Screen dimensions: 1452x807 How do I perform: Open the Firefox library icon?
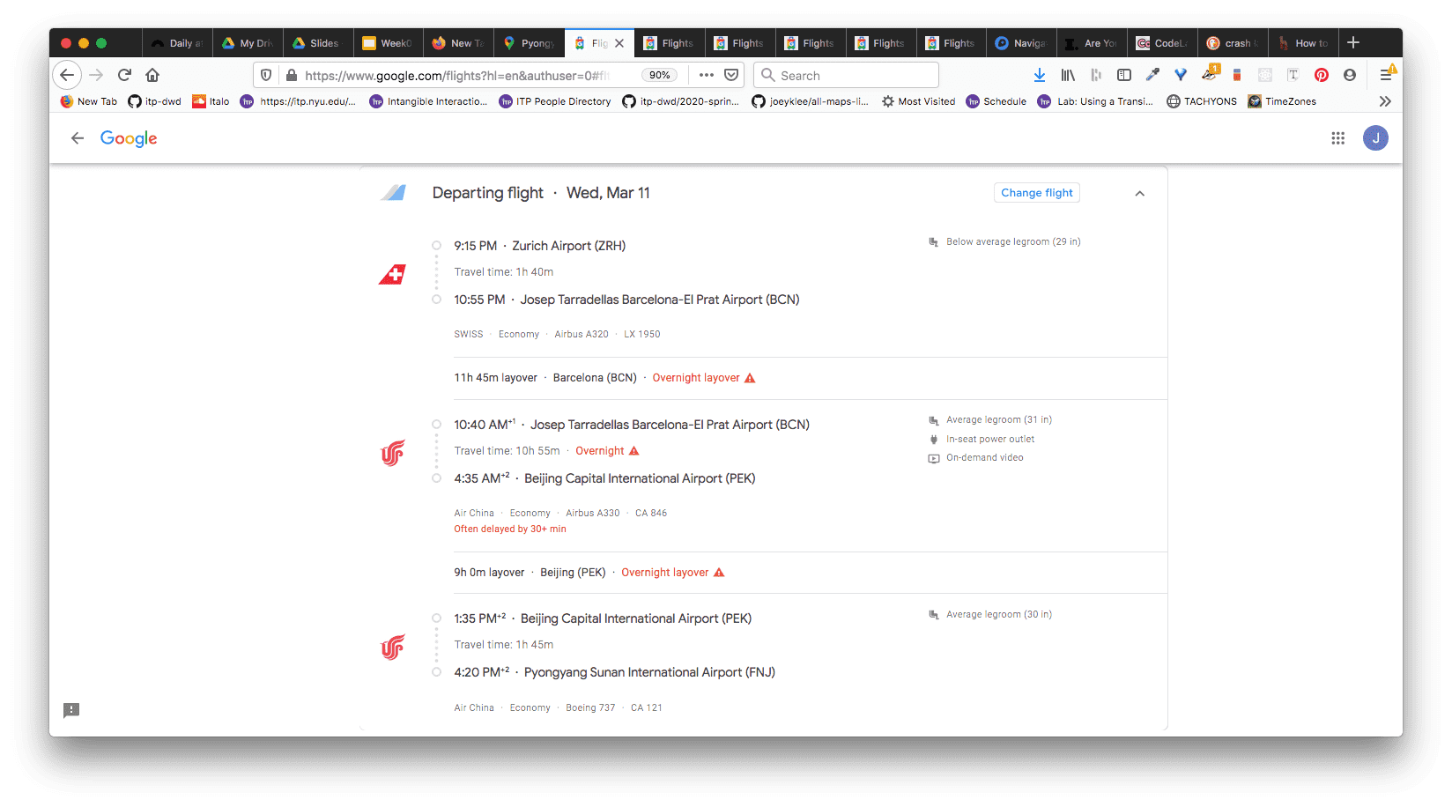1068,76
